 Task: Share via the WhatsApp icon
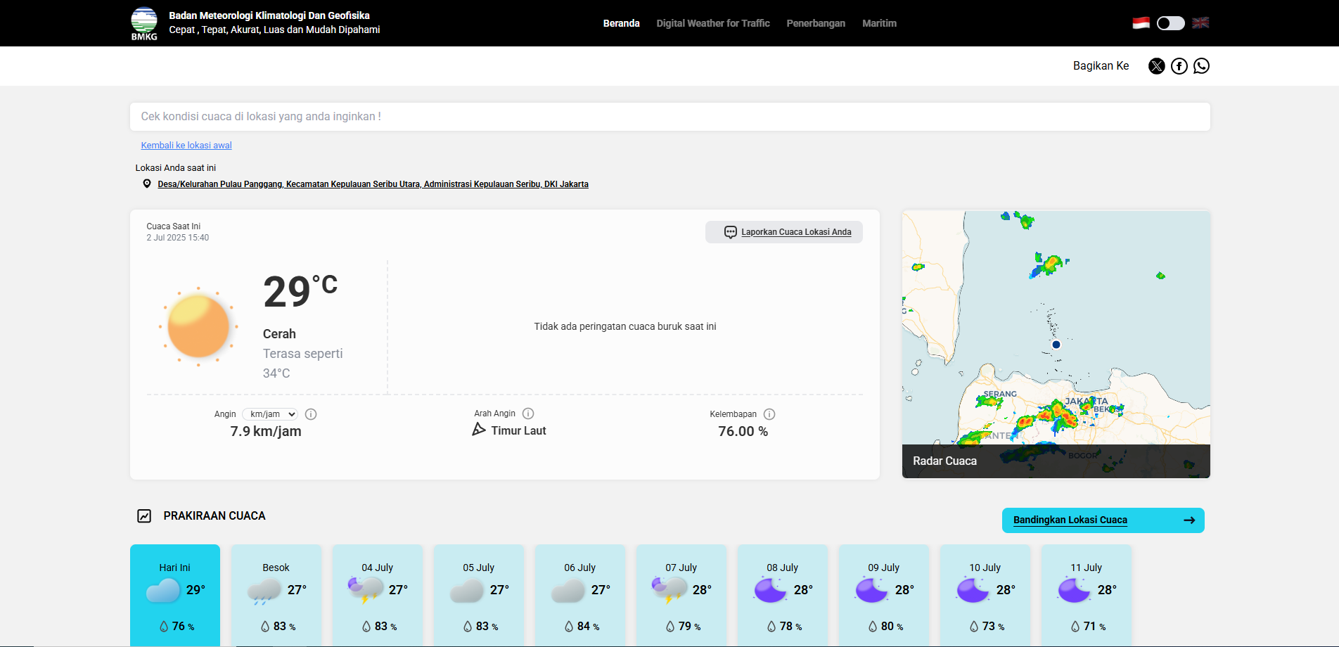coord(1201,66)
